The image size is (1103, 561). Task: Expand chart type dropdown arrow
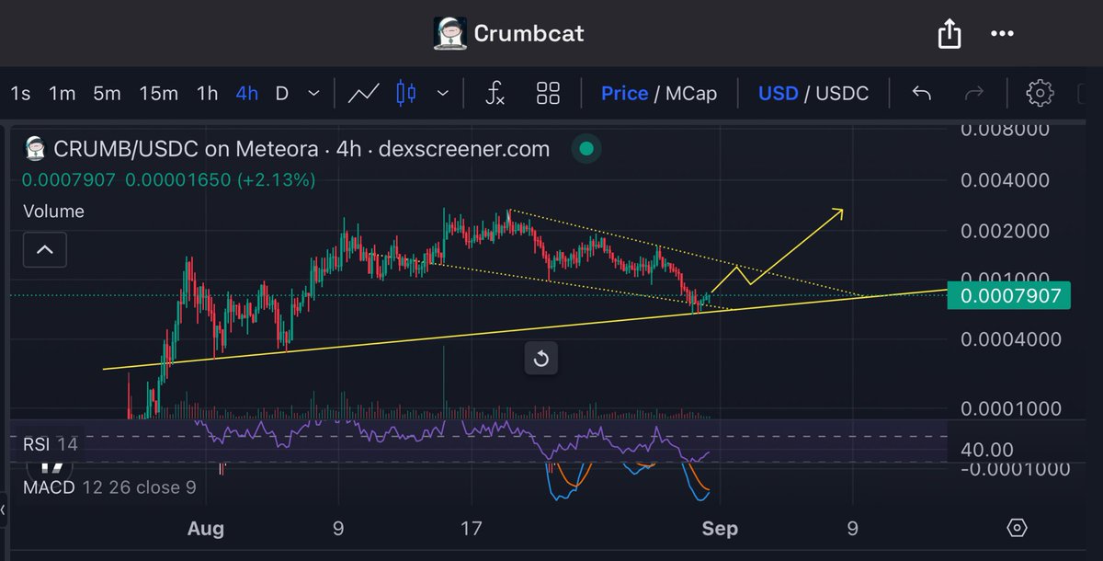coord(443,93)
